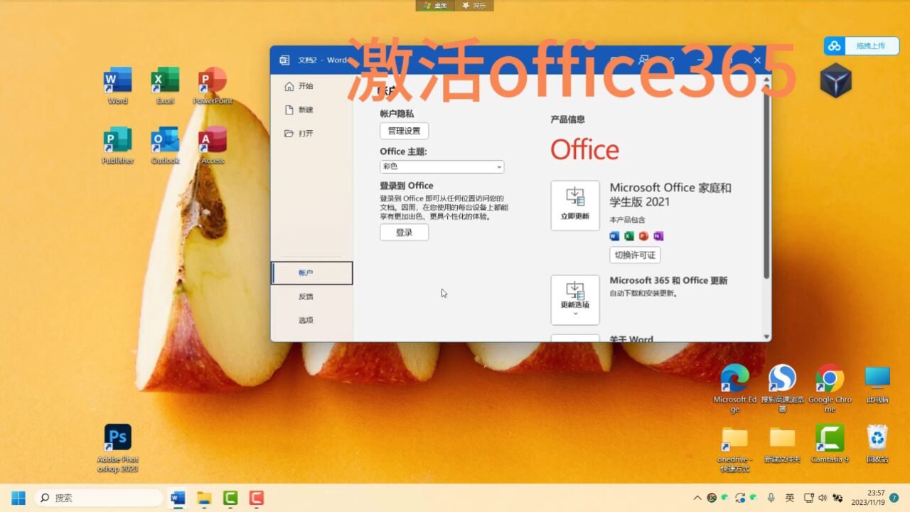The width and height of the screenshot is (910, 512).
Task: Click the 帐户隐私 heading text
Action: tap(397, 114)
